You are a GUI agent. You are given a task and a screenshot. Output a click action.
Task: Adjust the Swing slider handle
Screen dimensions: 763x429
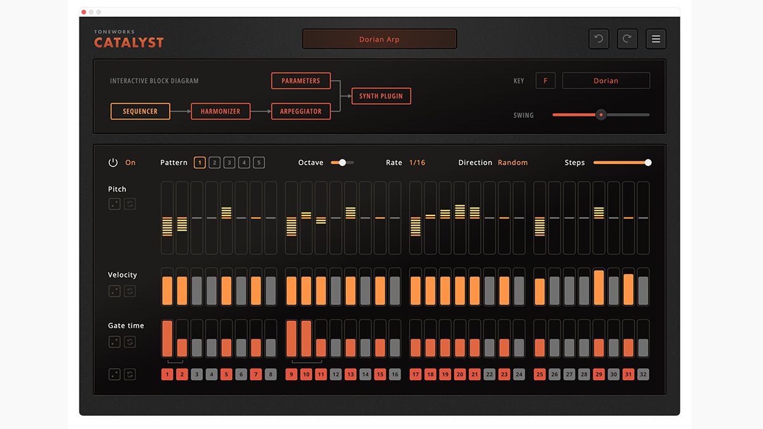pos(601,115)
